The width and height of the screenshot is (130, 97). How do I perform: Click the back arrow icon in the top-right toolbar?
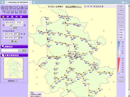click(126, 2)
